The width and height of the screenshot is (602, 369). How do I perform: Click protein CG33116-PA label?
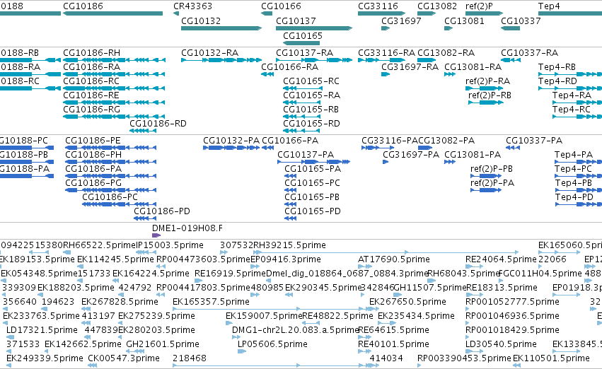(x=389, y=141)
